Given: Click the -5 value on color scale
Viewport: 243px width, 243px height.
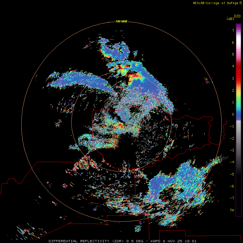Looking at the screenshot, I should [232, 174].
